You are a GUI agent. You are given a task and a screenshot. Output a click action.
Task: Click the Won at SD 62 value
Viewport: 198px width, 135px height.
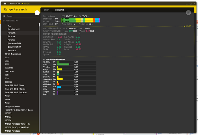coord(90,24)
